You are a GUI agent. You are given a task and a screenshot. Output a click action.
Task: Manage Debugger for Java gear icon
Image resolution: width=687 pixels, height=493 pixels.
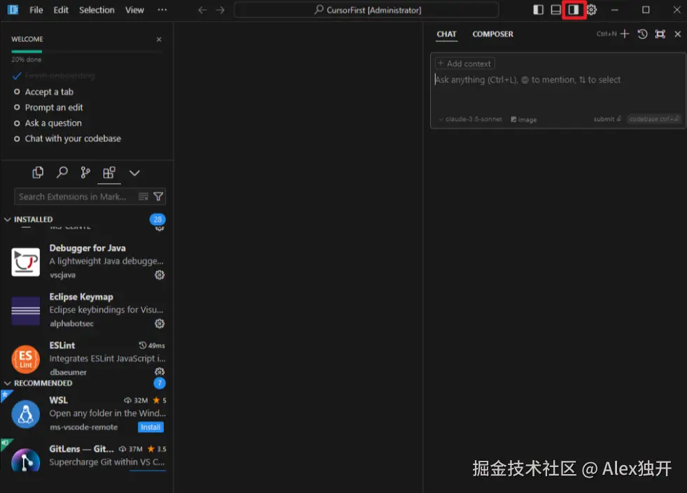tap(160, 275)
